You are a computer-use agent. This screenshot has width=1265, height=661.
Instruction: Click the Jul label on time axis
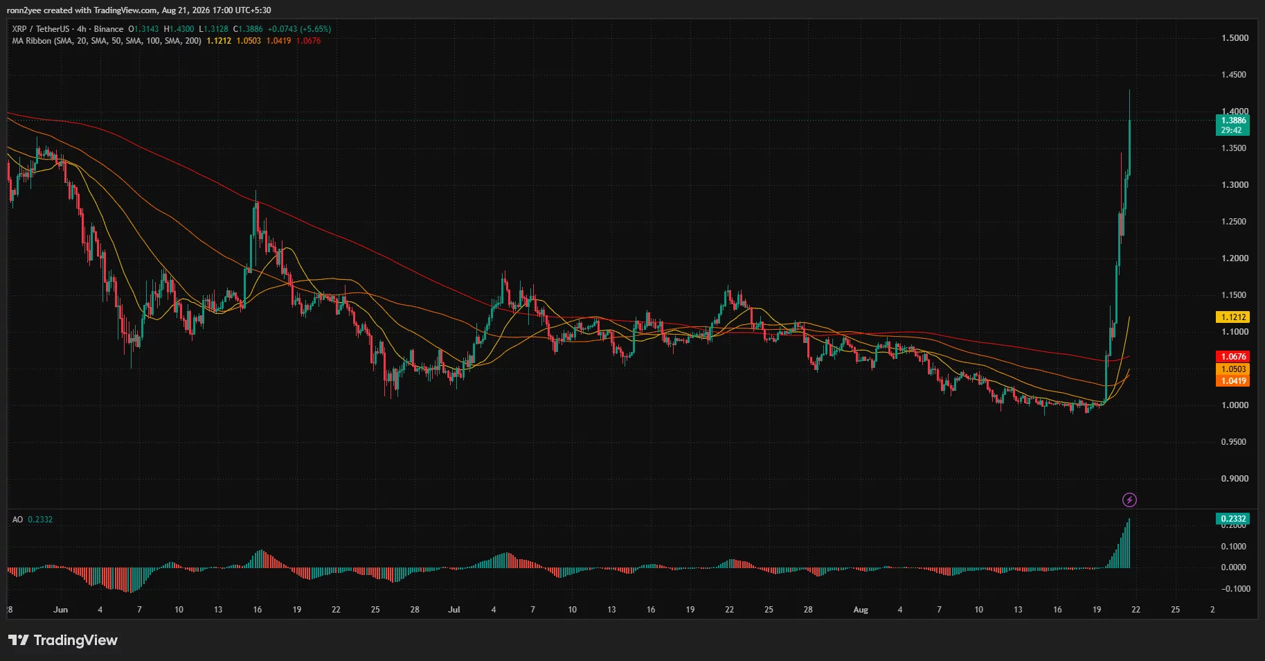coord(454,610)
